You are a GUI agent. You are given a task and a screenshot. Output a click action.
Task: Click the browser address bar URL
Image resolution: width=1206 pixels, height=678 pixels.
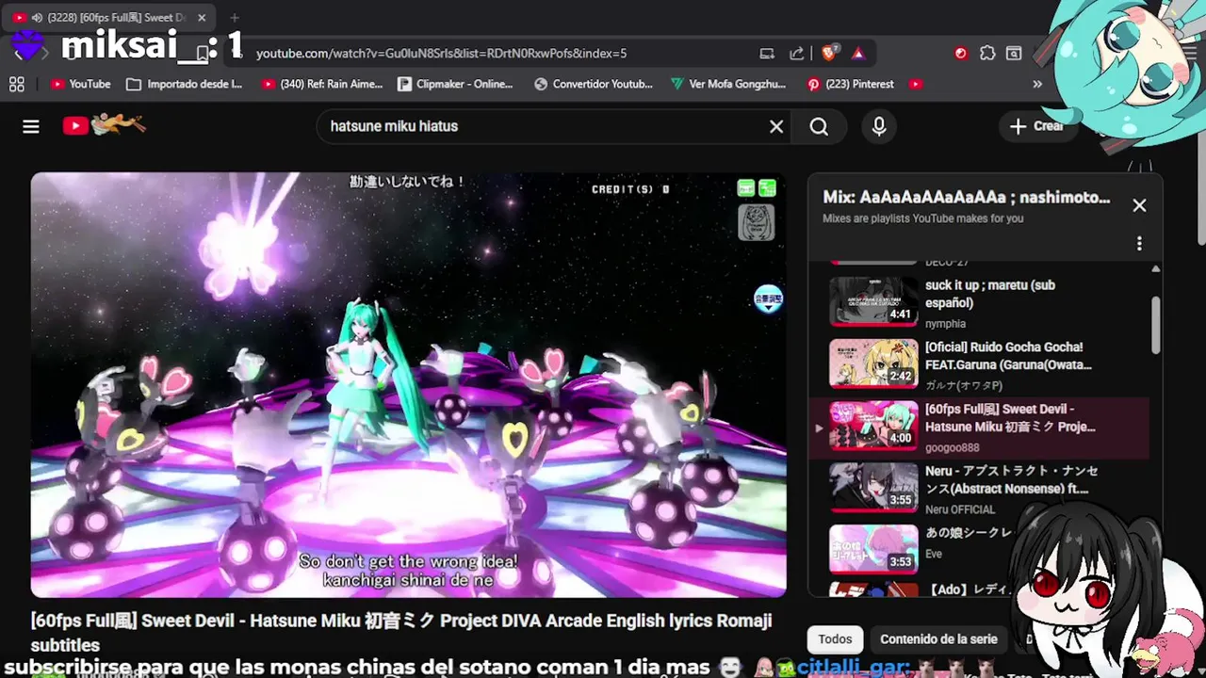click(x=441, y=54)
